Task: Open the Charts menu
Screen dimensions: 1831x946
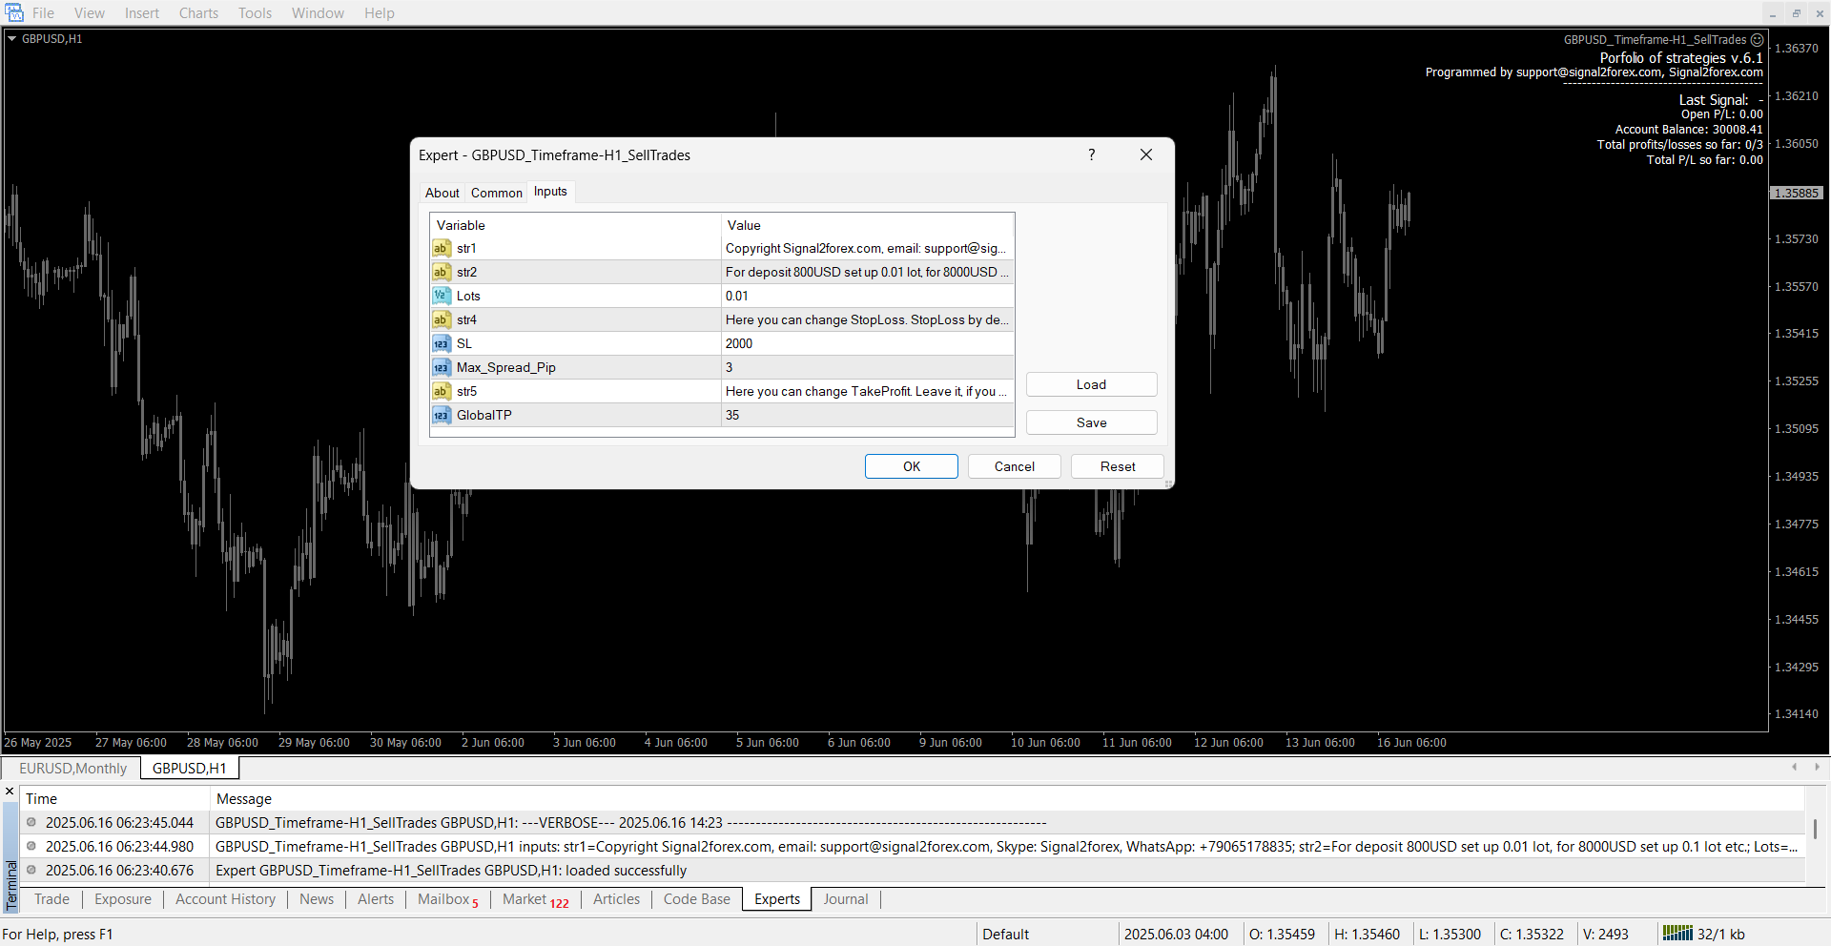Action: point(198,13)
